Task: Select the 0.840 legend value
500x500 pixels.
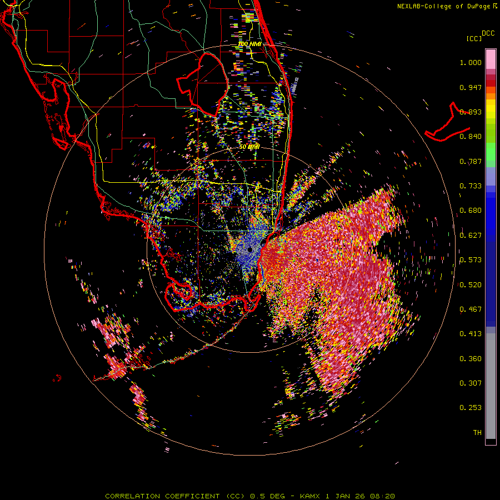Action: 471,137
